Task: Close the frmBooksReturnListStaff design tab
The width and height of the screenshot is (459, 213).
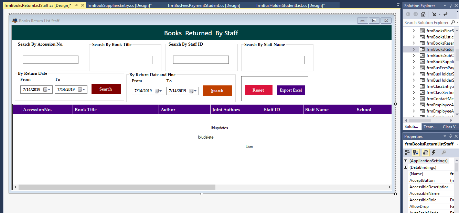Action: (x=83, y=5)
